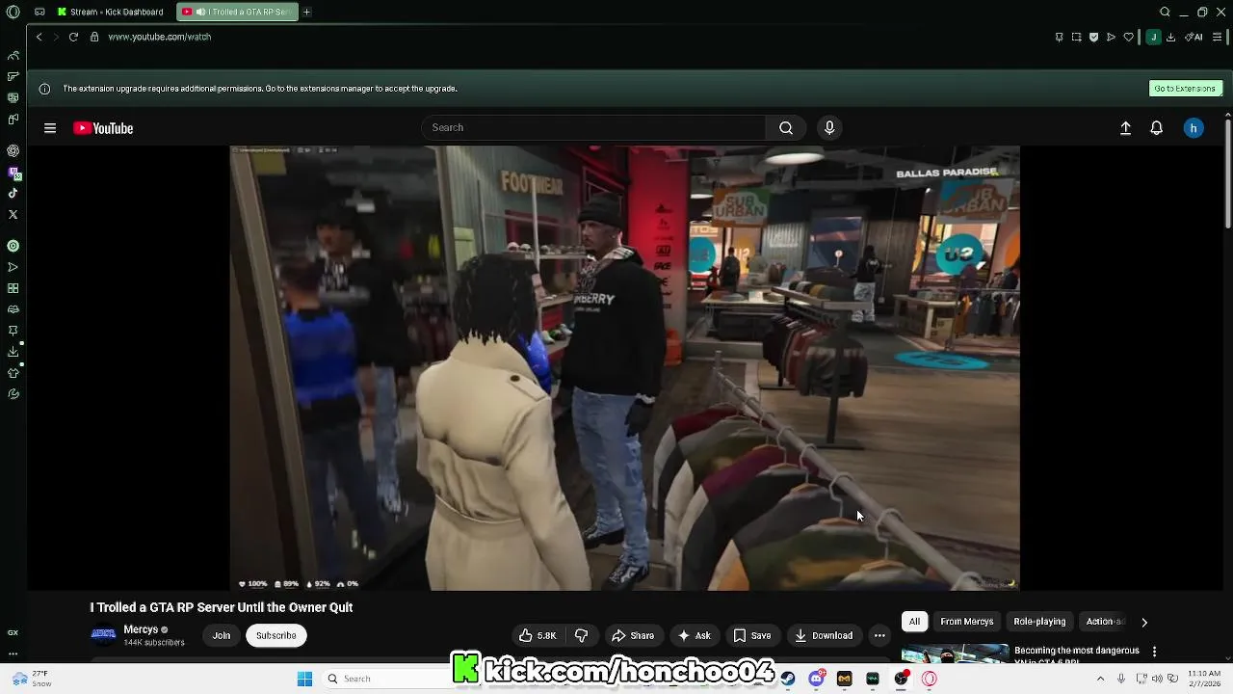
Task: Click the Share button
Action: [x=633, y=635]
